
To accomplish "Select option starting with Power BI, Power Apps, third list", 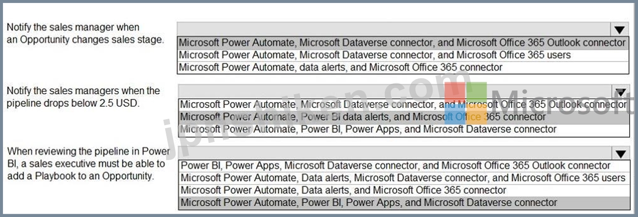I will [x=403, y=166].
